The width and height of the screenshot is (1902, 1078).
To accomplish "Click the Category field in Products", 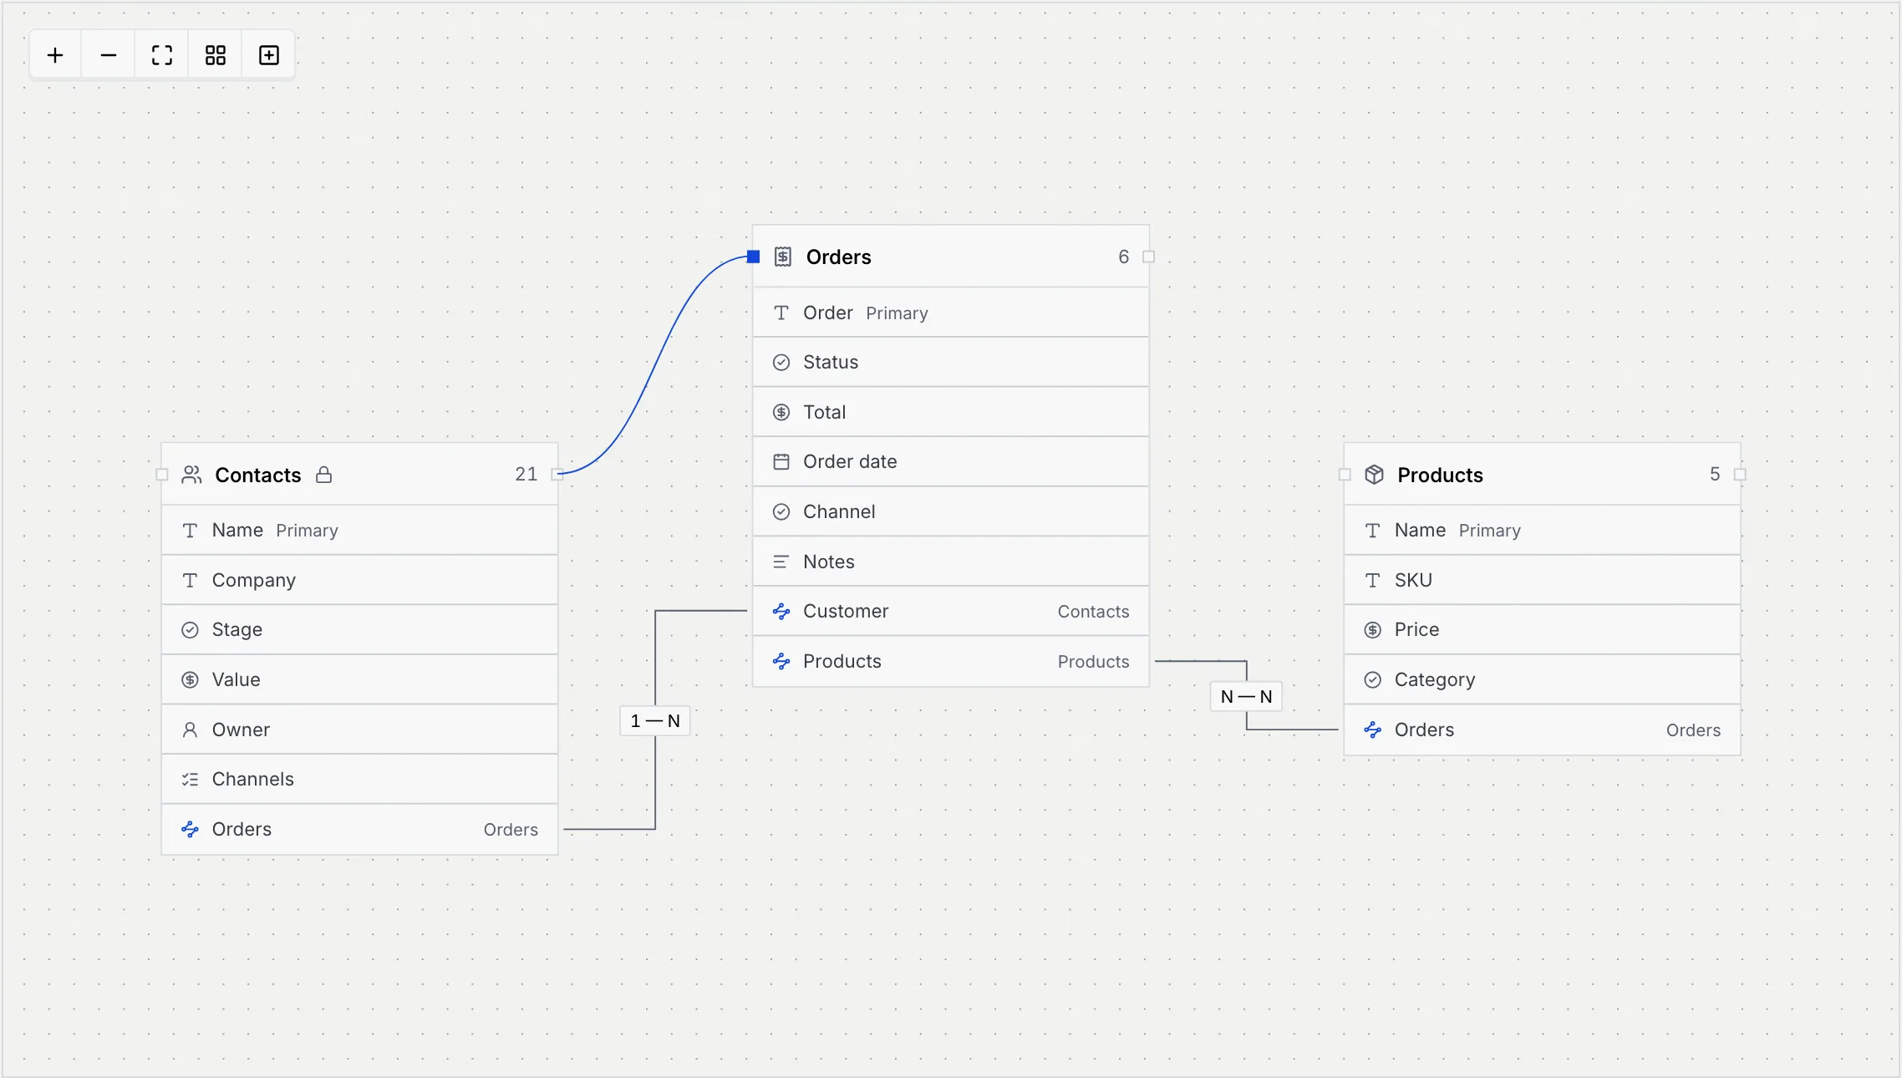I will [1542, 679].
